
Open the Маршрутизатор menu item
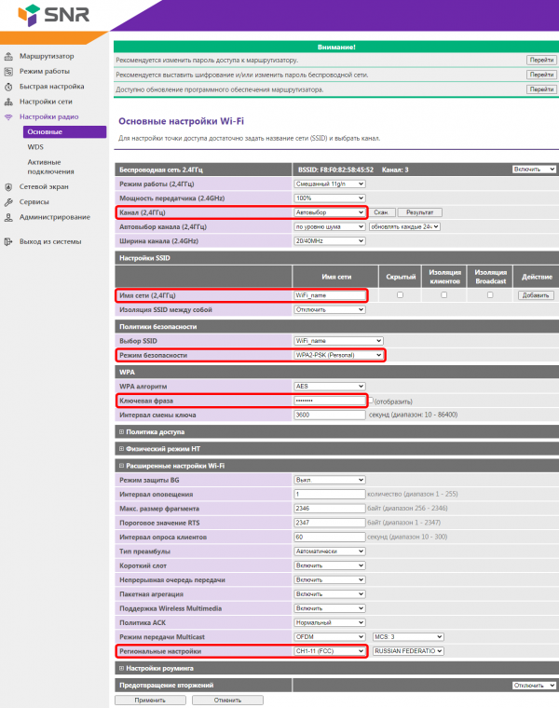pos(47,56)
